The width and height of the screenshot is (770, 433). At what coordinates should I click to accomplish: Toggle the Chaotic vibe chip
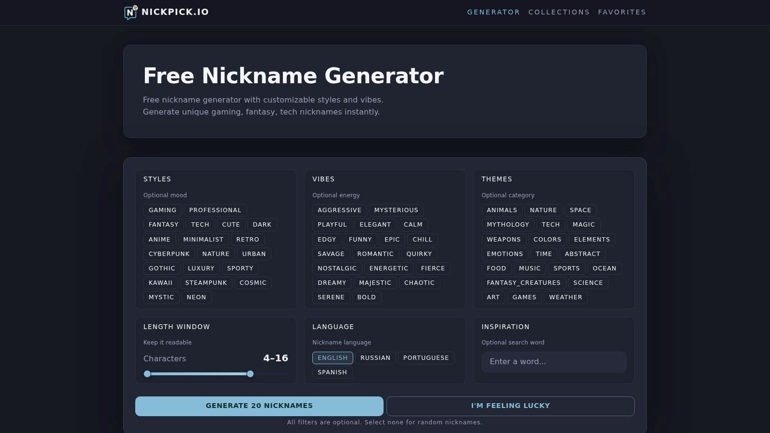tap(419, 283)
